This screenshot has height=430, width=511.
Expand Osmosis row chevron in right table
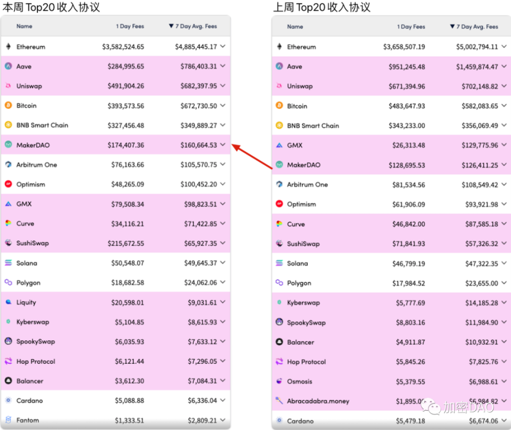pos(504,381)
